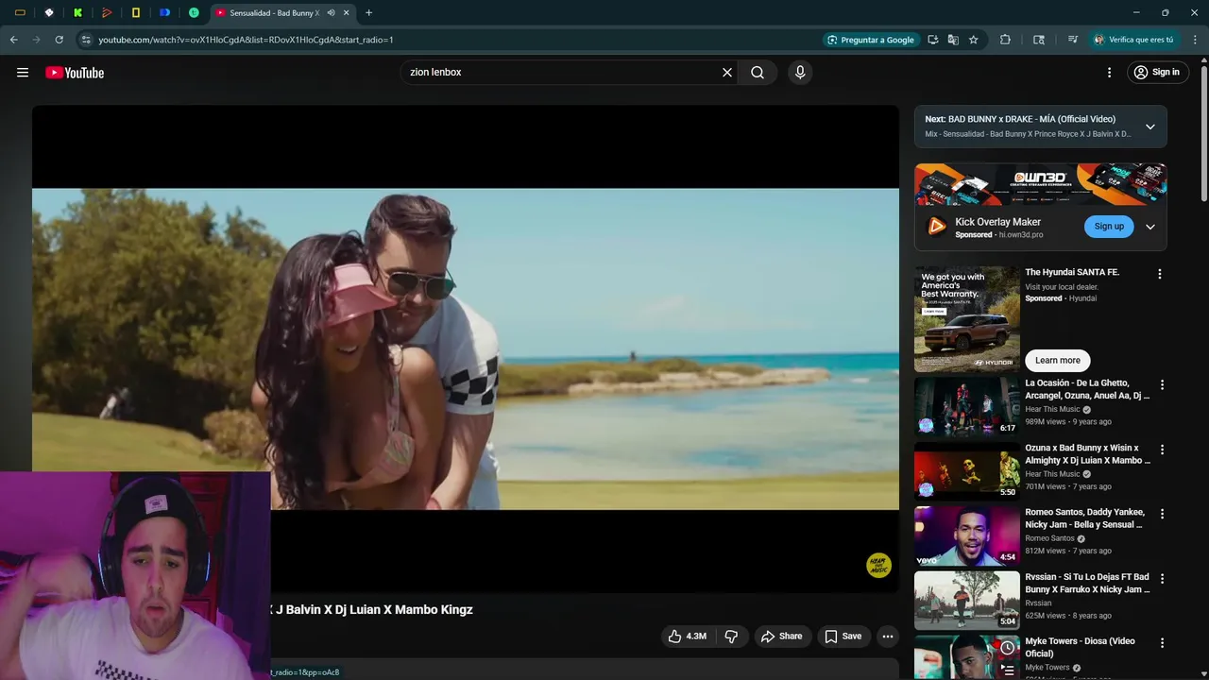The image size is (1209, 680).
Task: Open Ozuna x Bad Bunny video thumbnail
Action: 967,471
